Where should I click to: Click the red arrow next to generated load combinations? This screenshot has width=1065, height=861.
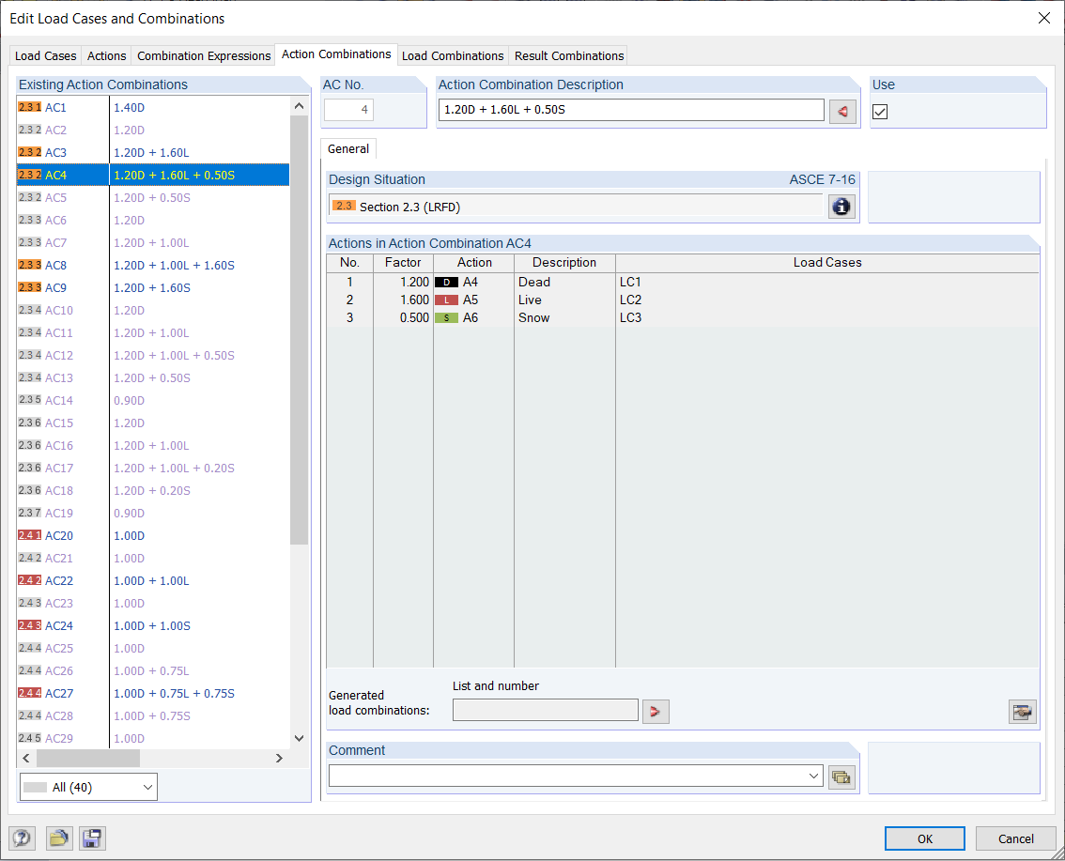(656, 711)
